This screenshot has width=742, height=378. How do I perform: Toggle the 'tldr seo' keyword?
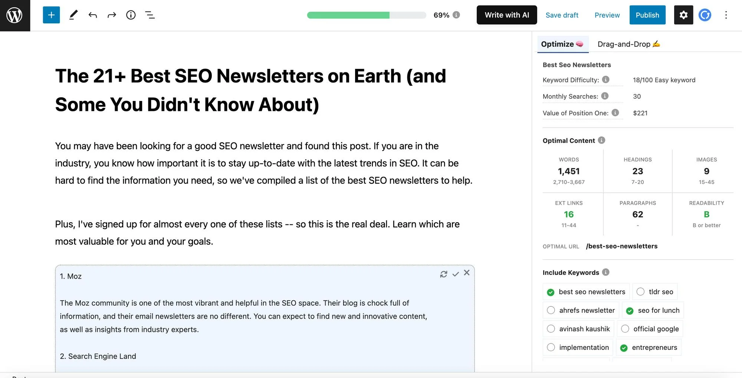(655, 292)
